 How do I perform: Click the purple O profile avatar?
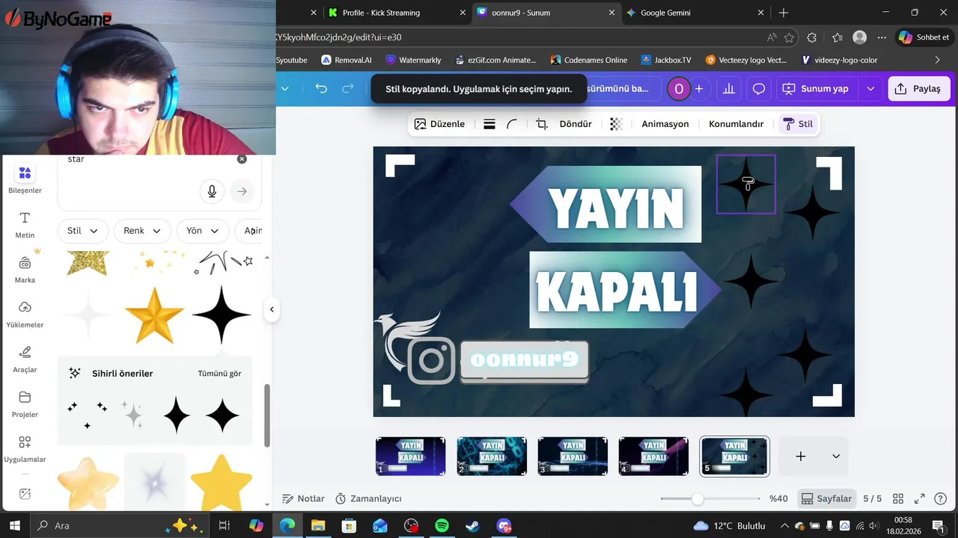point(679,88)
